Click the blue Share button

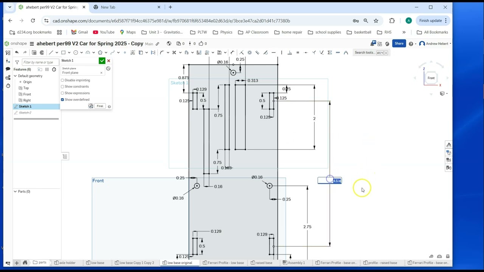399,43
